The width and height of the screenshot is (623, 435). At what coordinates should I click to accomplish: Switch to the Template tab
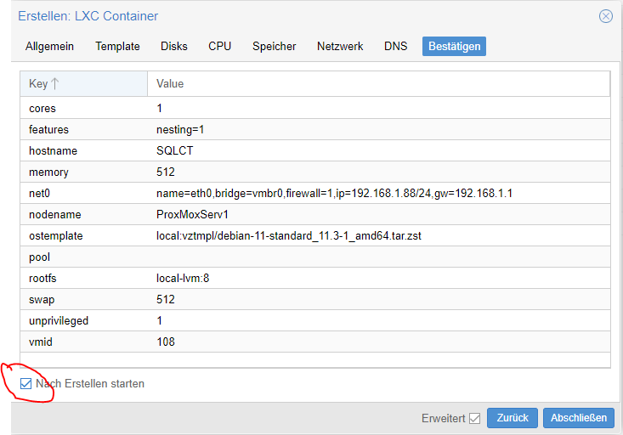pos(117,47)
